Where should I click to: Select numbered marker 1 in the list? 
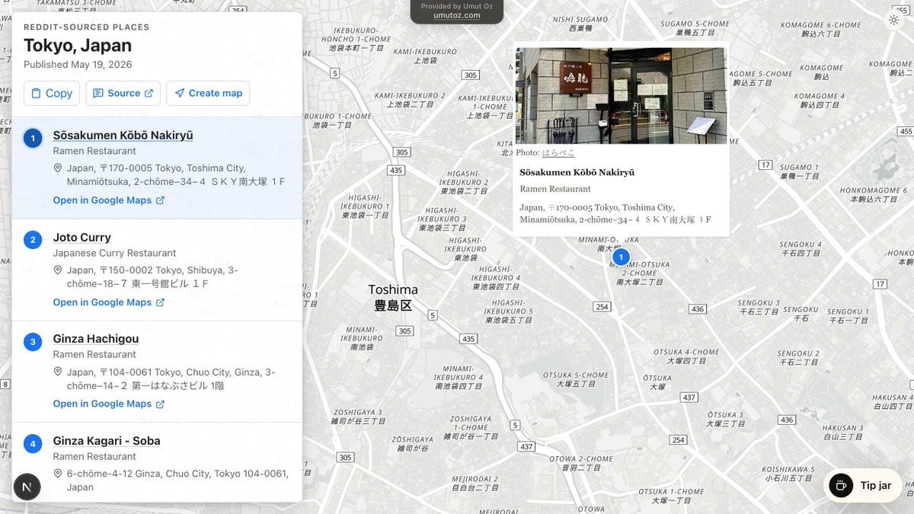[33, 138]
